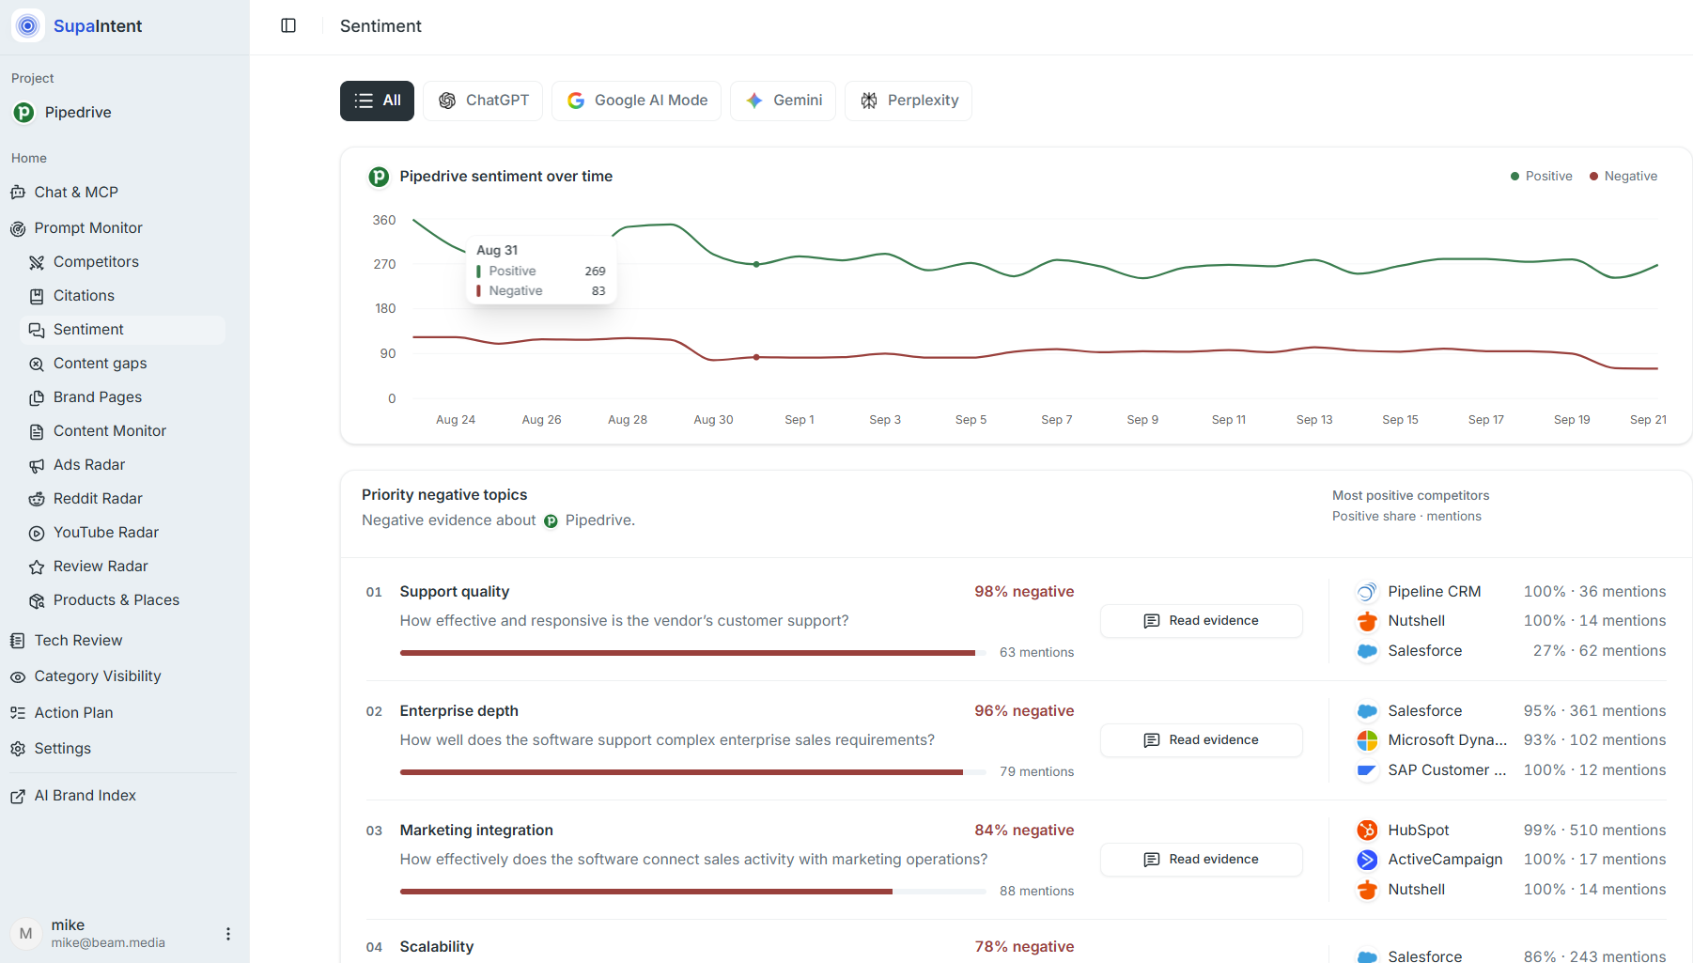The height and width of the screenshot is (963, 1693).
Task: Switch to the Perplexity tab
Action: click(909, 101)
